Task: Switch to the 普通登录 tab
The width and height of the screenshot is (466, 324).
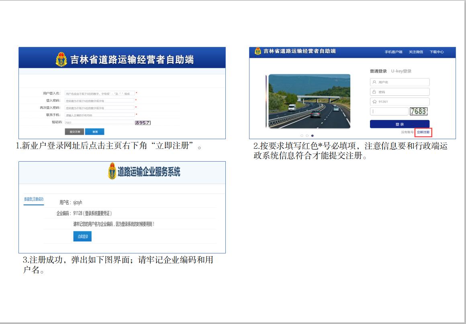Action: pyautogui.click(x=378, y=71)
